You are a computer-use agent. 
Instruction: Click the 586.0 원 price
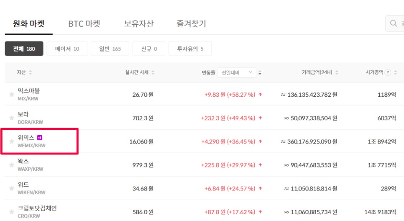(x=143, y=212)
